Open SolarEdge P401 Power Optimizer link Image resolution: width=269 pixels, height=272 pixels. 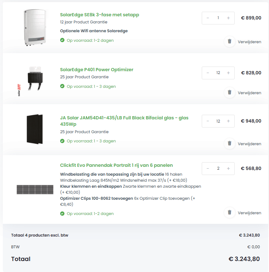tap(97, 70)
